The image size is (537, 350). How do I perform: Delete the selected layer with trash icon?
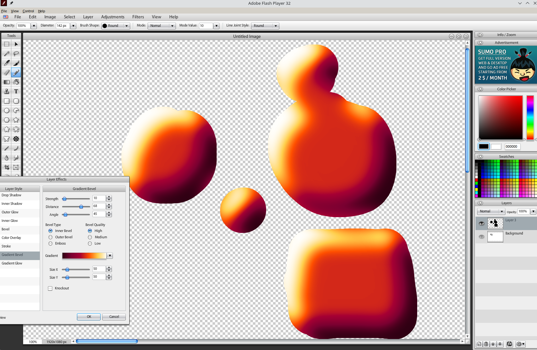click(x=486, y=344)
